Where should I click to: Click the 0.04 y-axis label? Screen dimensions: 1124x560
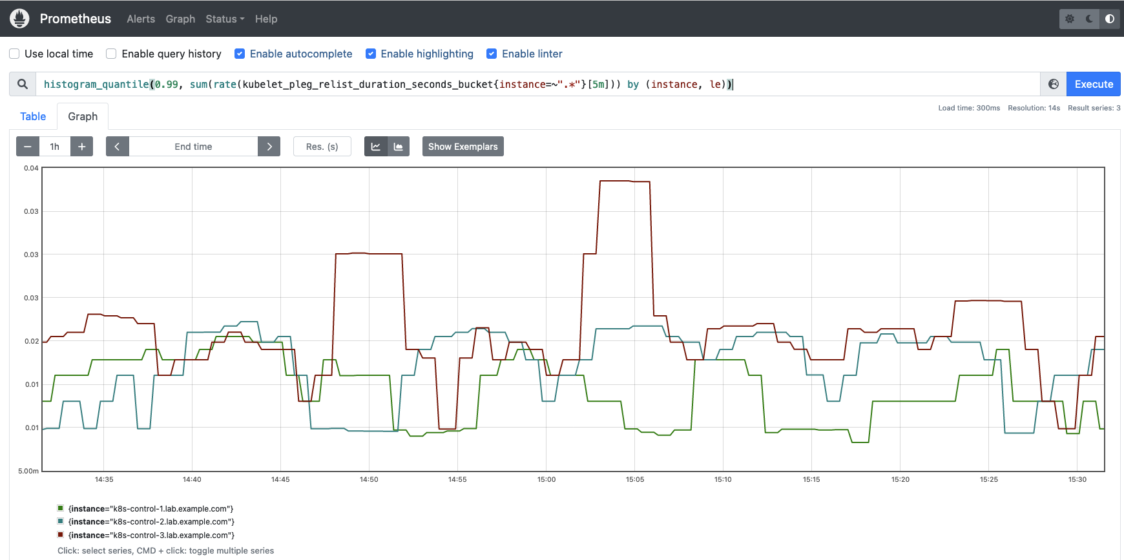[x=31, y=168]
